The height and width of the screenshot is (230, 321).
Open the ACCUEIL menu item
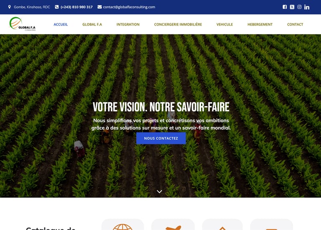(61, 24)
